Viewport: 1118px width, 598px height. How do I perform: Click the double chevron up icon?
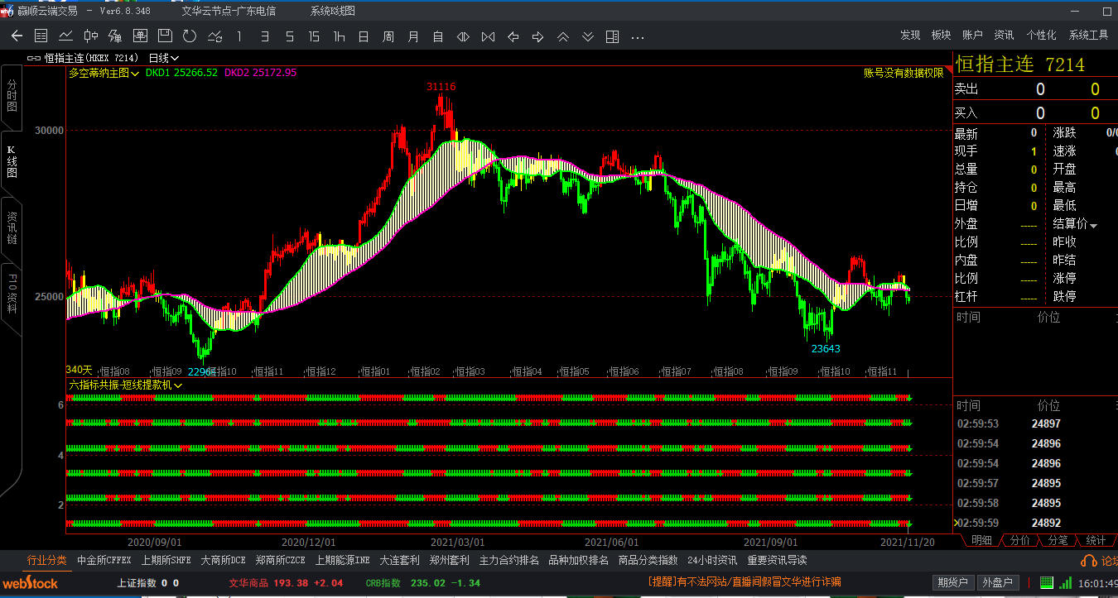pyautogui.click(x=562, y=36)
